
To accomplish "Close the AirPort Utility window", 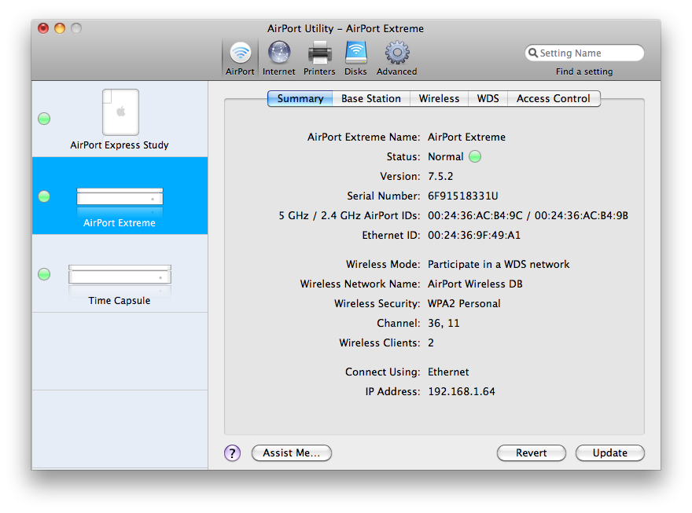I will pyautogui.click(x=43, y=28).
